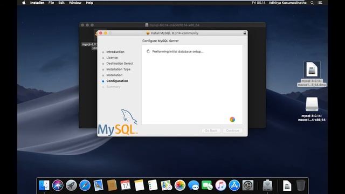Image resolution: width=345 pixels, height=194 pixels.
Task: Open Finder from the dock
Action: point(44,185)
